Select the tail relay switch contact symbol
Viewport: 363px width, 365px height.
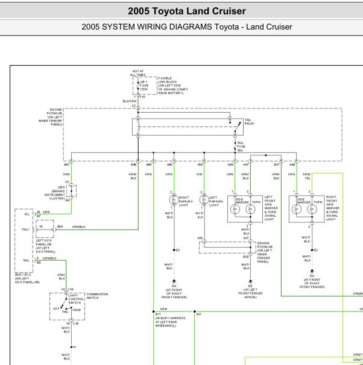(238, 128)
